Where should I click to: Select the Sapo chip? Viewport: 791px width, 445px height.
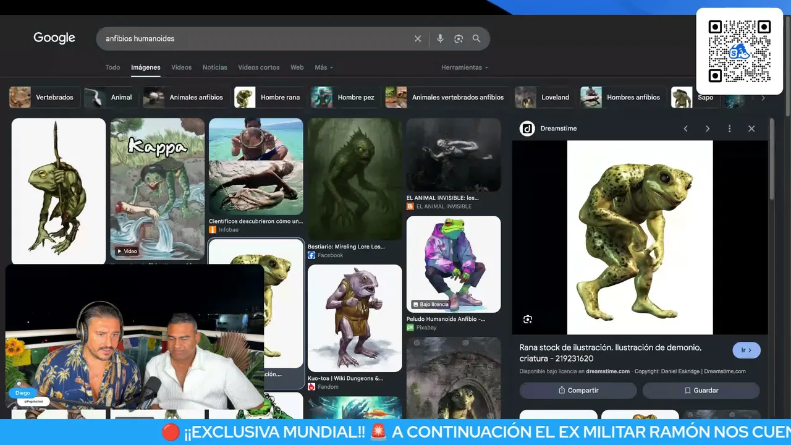coord(695,97)
